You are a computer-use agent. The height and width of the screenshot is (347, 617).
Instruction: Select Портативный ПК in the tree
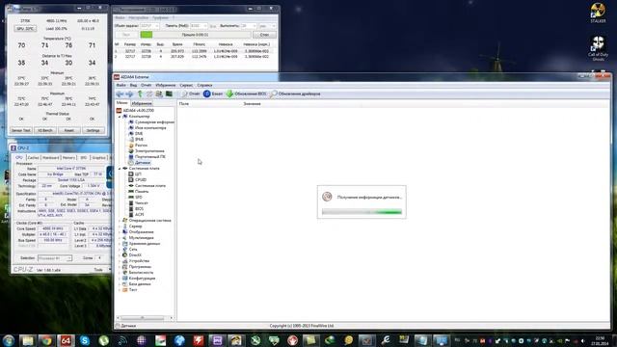point(148,156)
